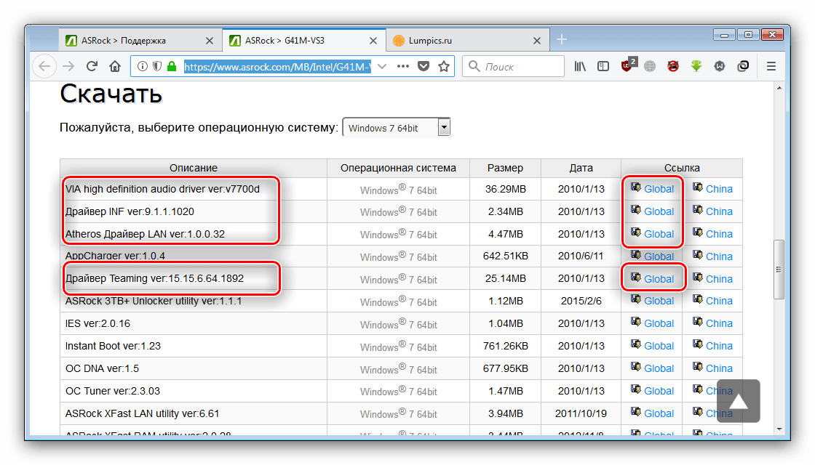This screenshot has width=815, height=465.
Task: Toggle the sidebar view icon
Action: click(603, 66)
